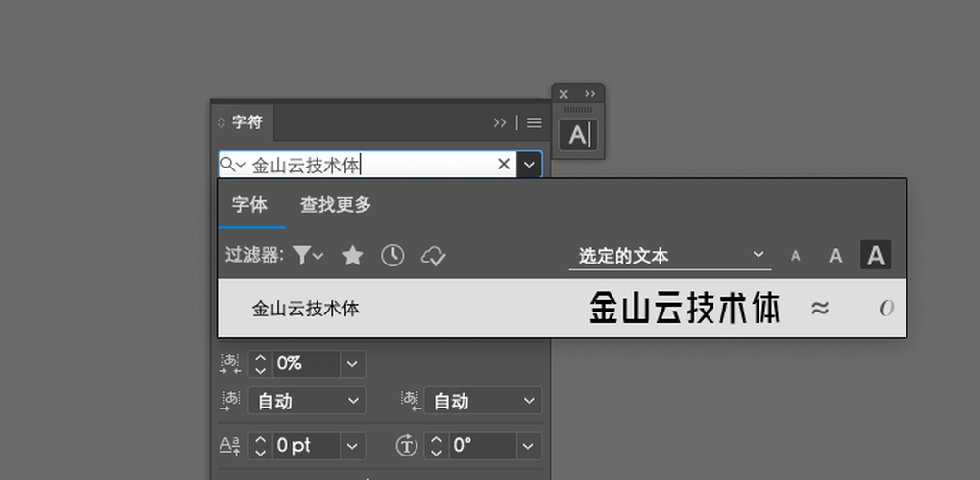Click the Touch Type tool A icon

pos(577,134)
